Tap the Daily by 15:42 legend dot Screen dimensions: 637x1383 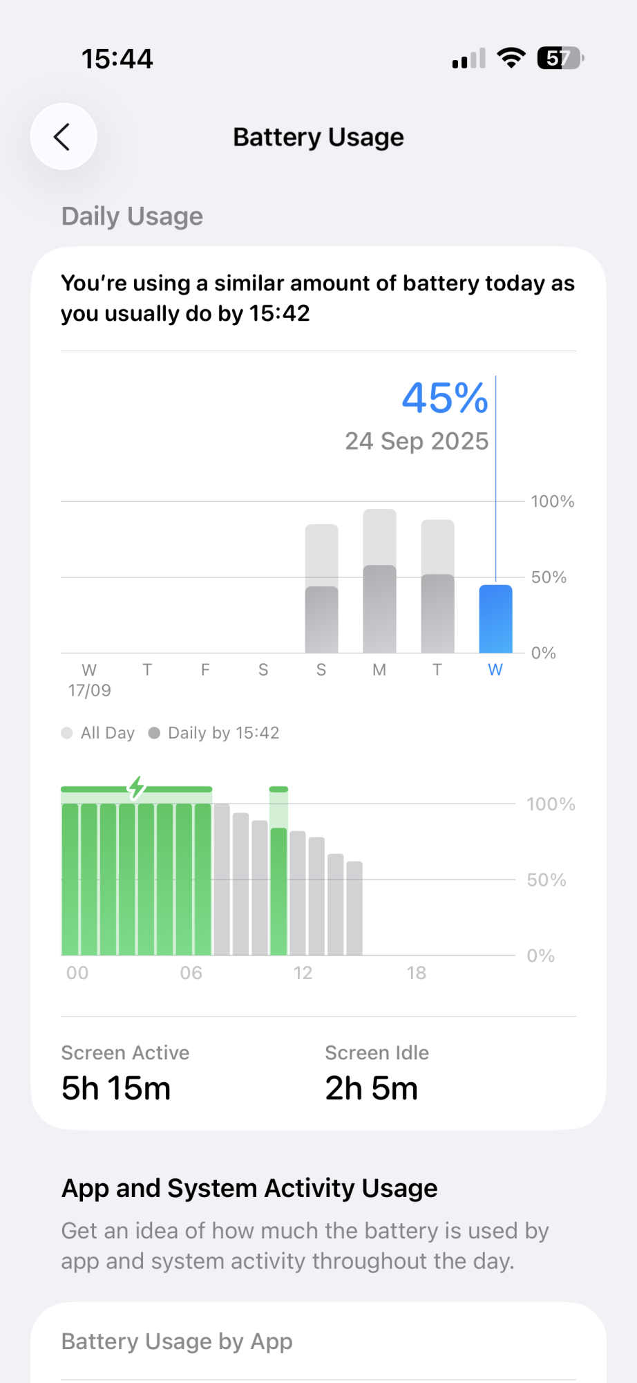154,733
